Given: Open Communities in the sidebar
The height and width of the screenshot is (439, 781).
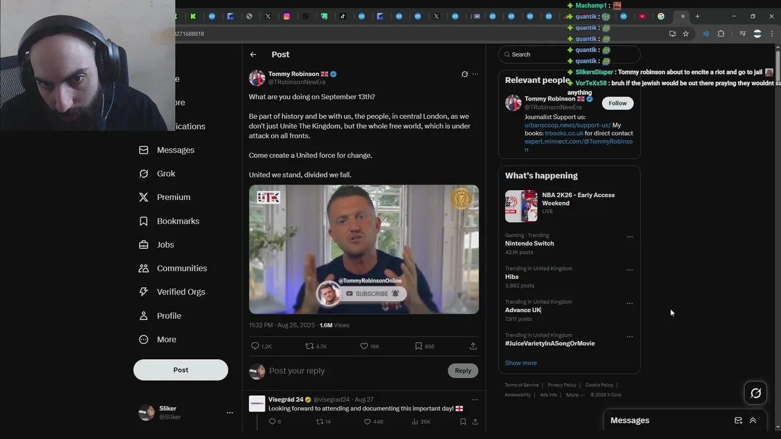Looking at the screenshot, I should point(173,268).
